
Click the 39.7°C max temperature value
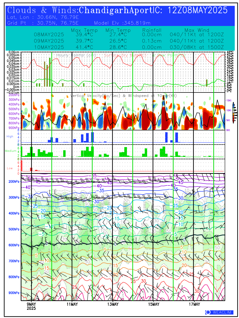[x=84, y=41]
